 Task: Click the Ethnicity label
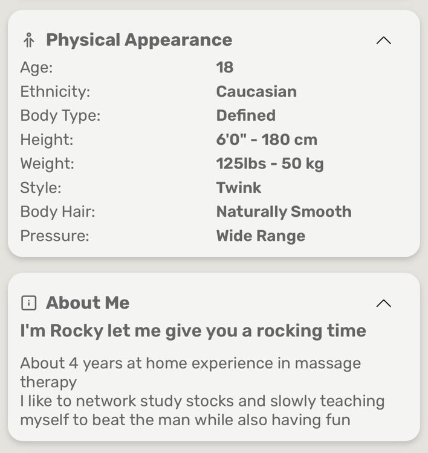55,91
